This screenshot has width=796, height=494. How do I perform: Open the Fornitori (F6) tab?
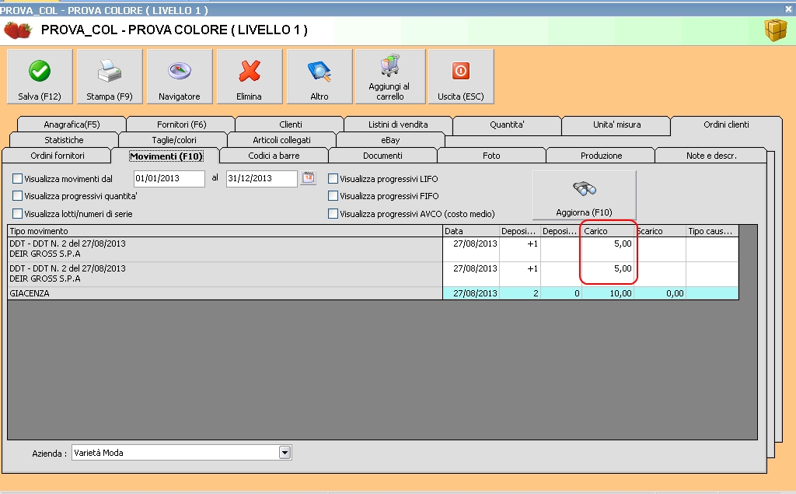(181, 124)
